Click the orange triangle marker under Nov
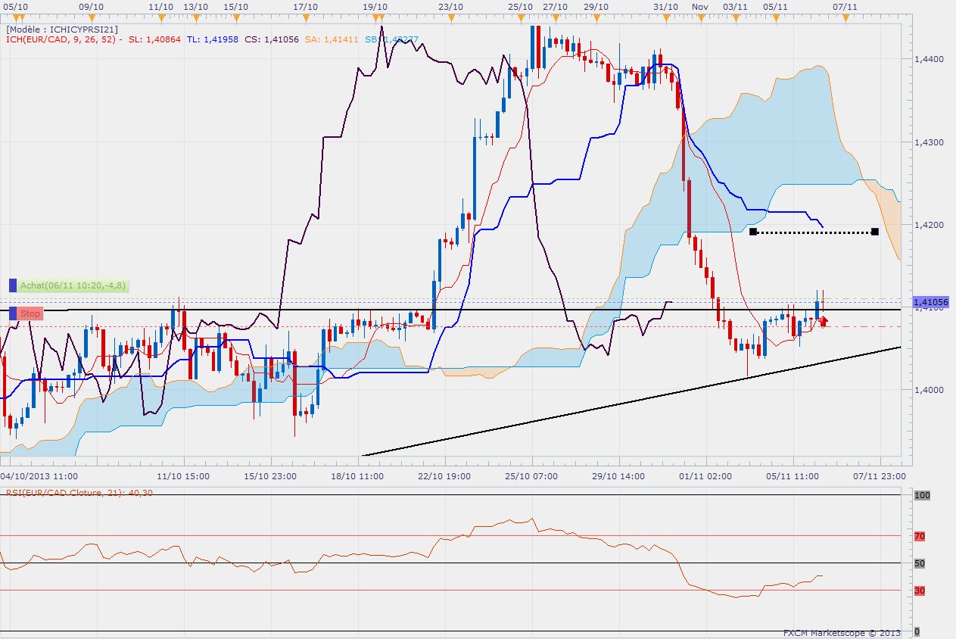This screenshot has width=956, height=639. coord(701,17)
